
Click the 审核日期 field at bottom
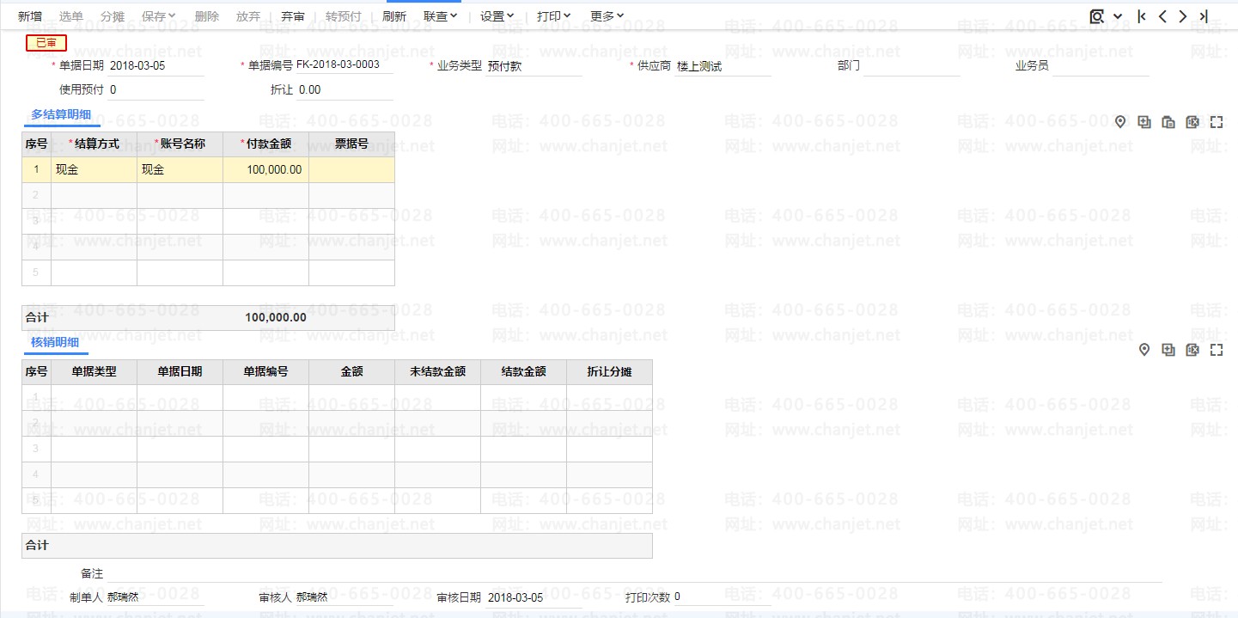[534, 598]
